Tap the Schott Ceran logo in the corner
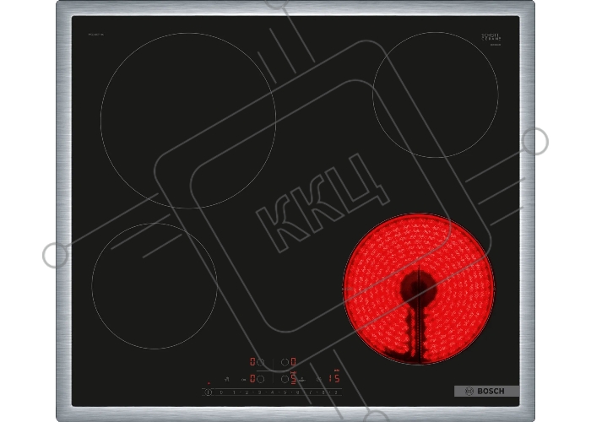The width and height of the screenshot is (591, 422). (491, 38)
